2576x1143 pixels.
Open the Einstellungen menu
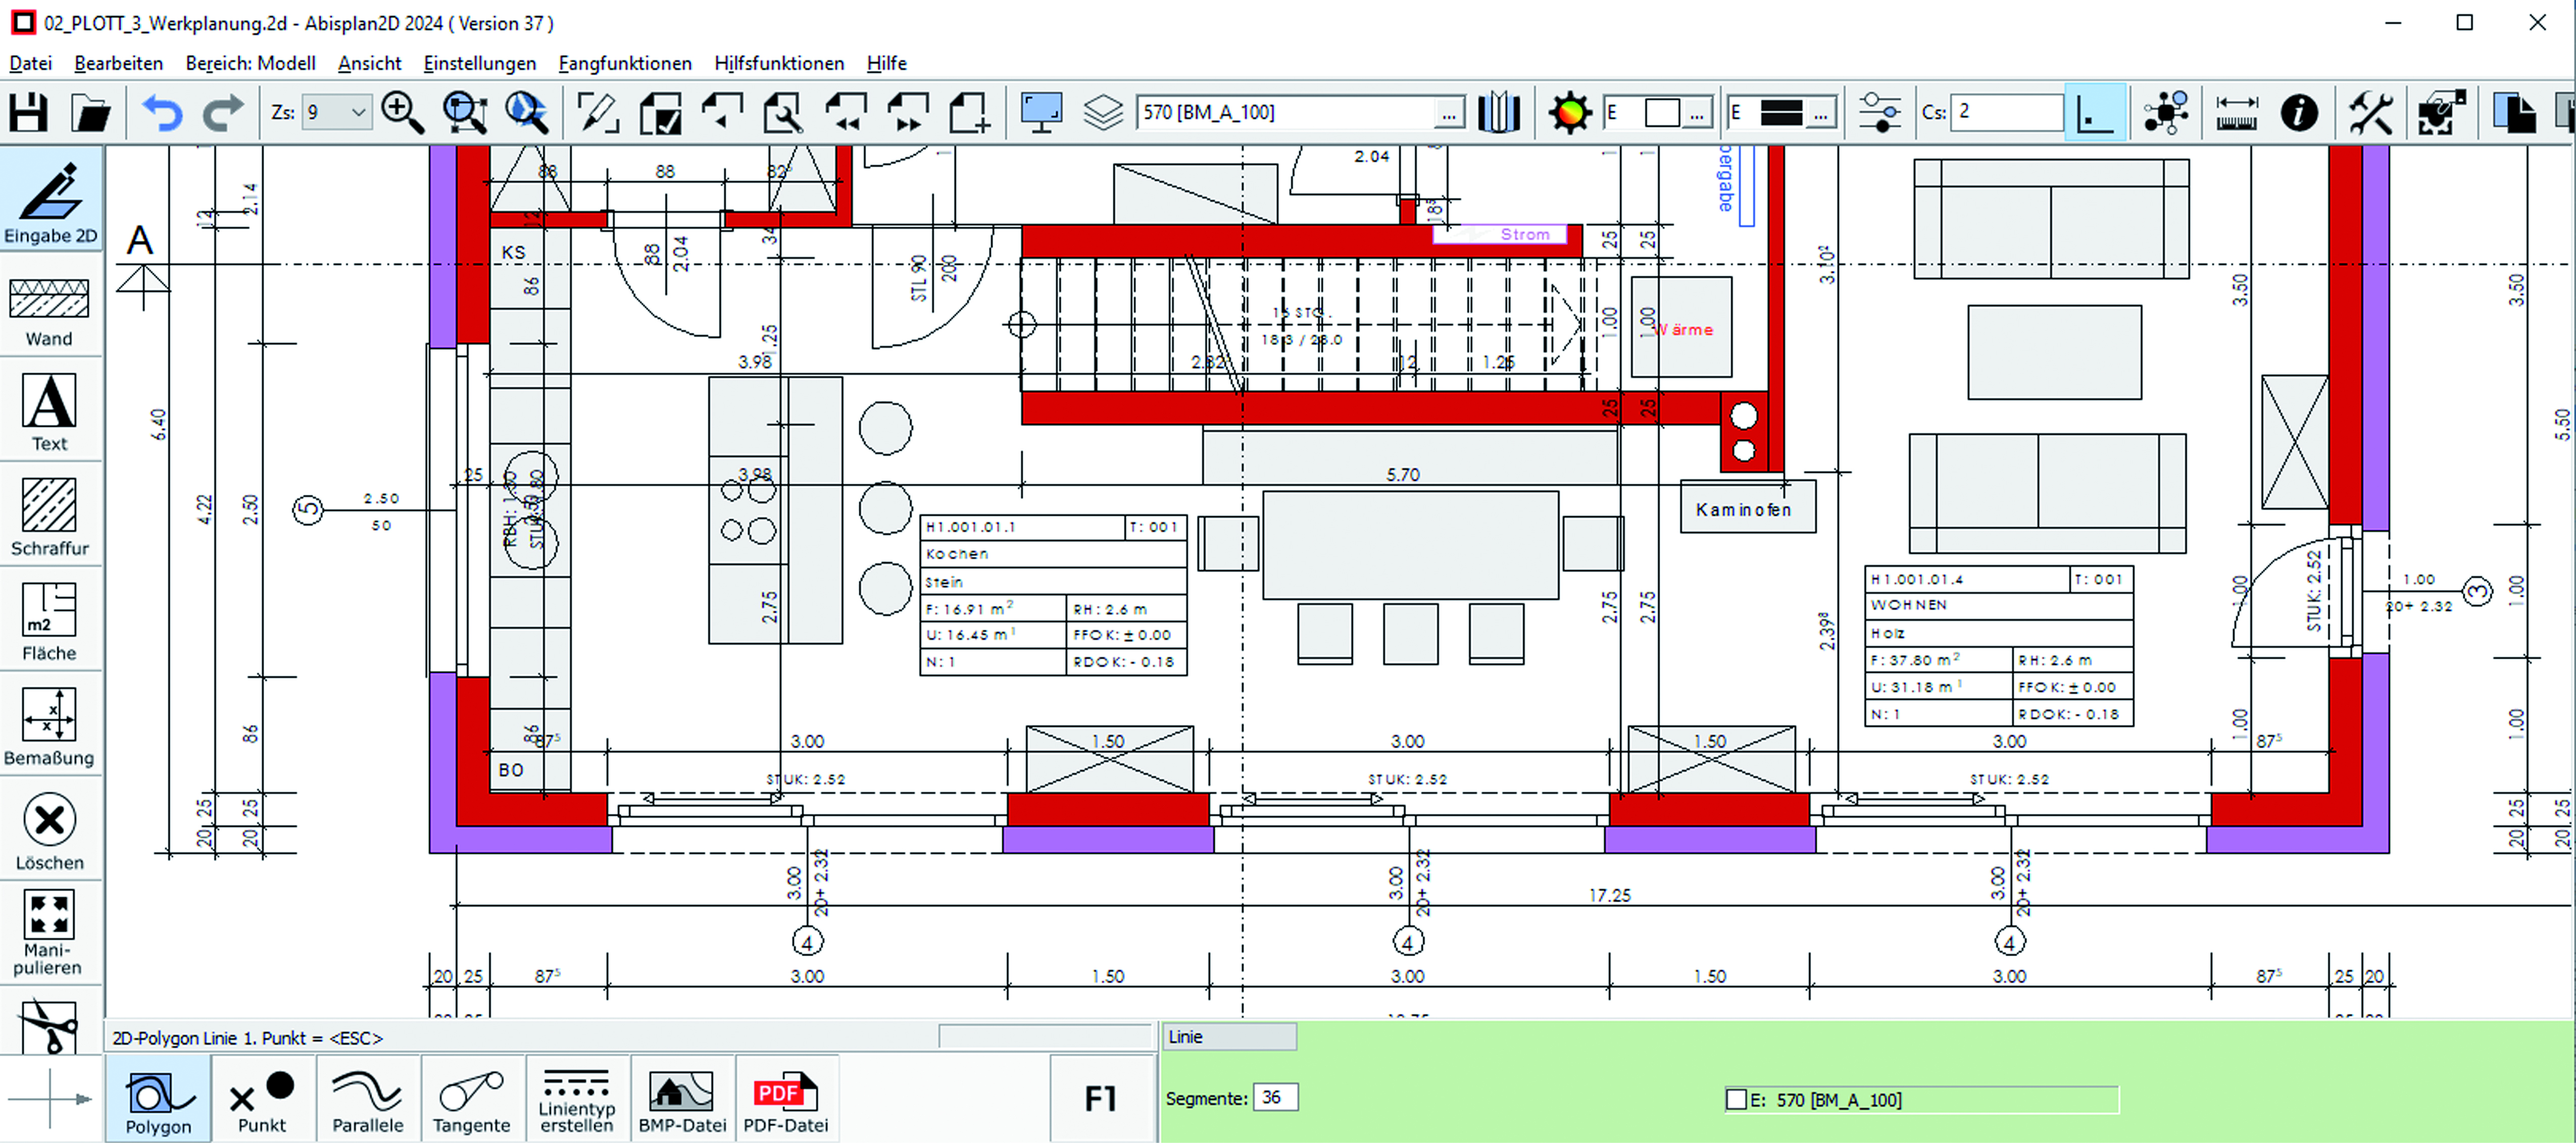(480, 63)
